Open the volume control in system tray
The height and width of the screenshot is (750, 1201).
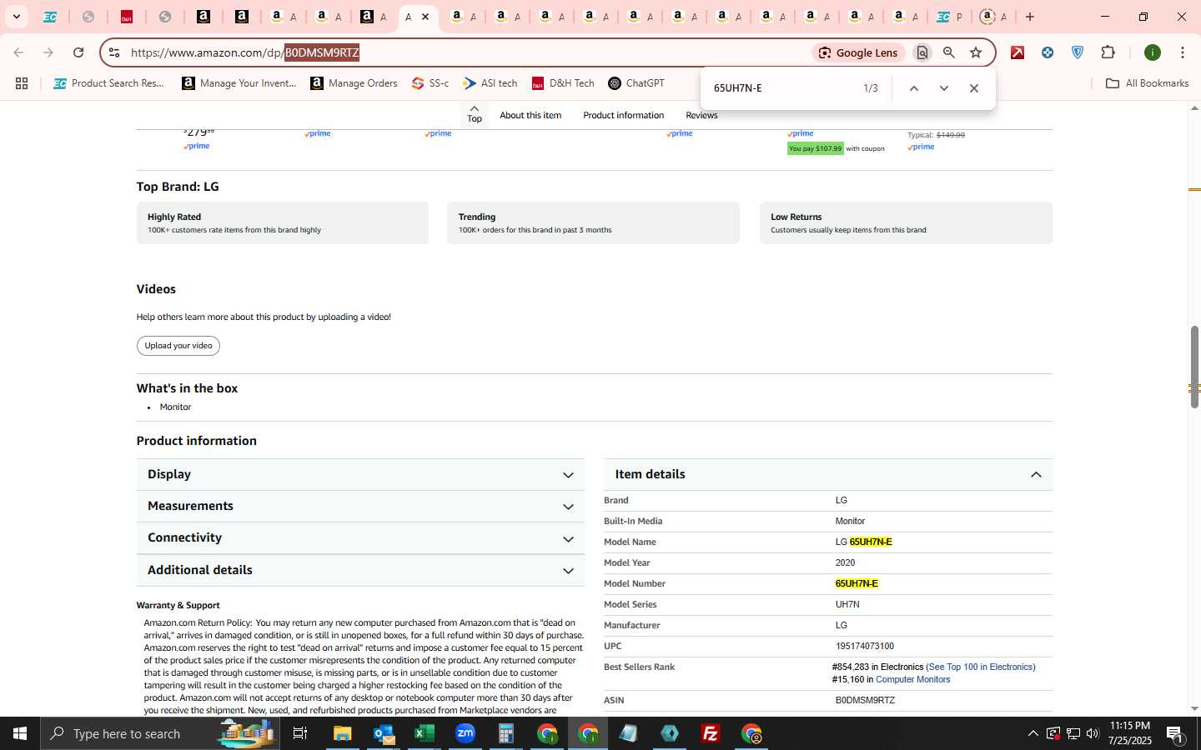(x=1093, y=733)
